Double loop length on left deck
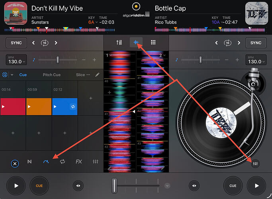Image resolution: width=272 pixels, height=199 pixels. coord(56,43)
